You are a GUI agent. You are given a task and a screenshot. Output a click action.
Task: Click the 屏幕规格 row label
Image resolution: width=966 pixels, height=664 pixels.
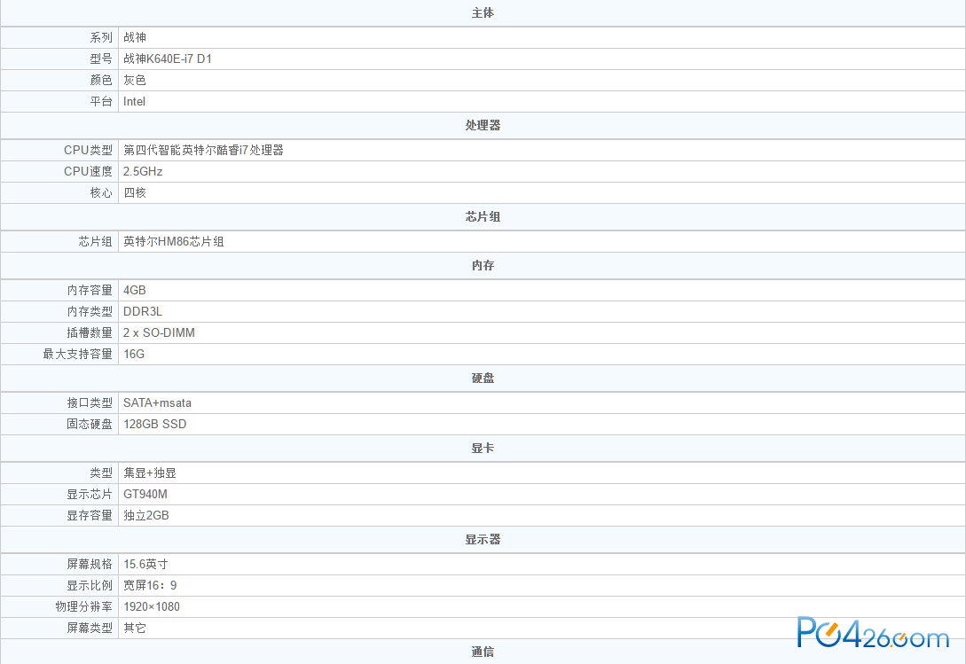pyautogui.click(x=90, y=564)
